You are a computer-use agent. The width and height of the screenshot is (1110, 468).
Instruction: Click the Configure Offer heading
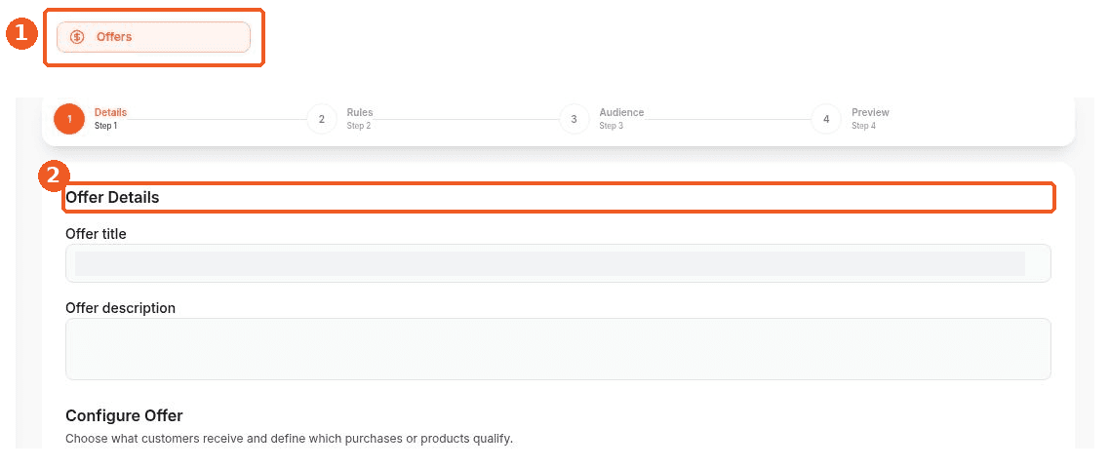(x=124, y=415)
